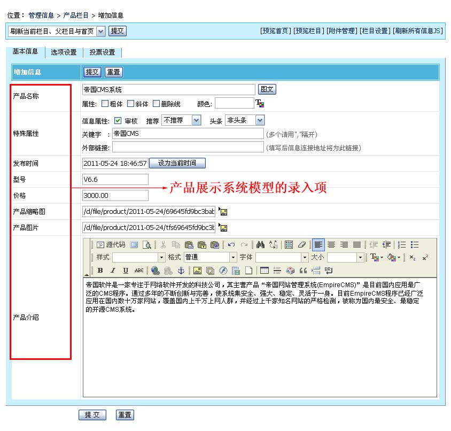
Task: Open the 投票设置 tab
Action: [102, 52]
